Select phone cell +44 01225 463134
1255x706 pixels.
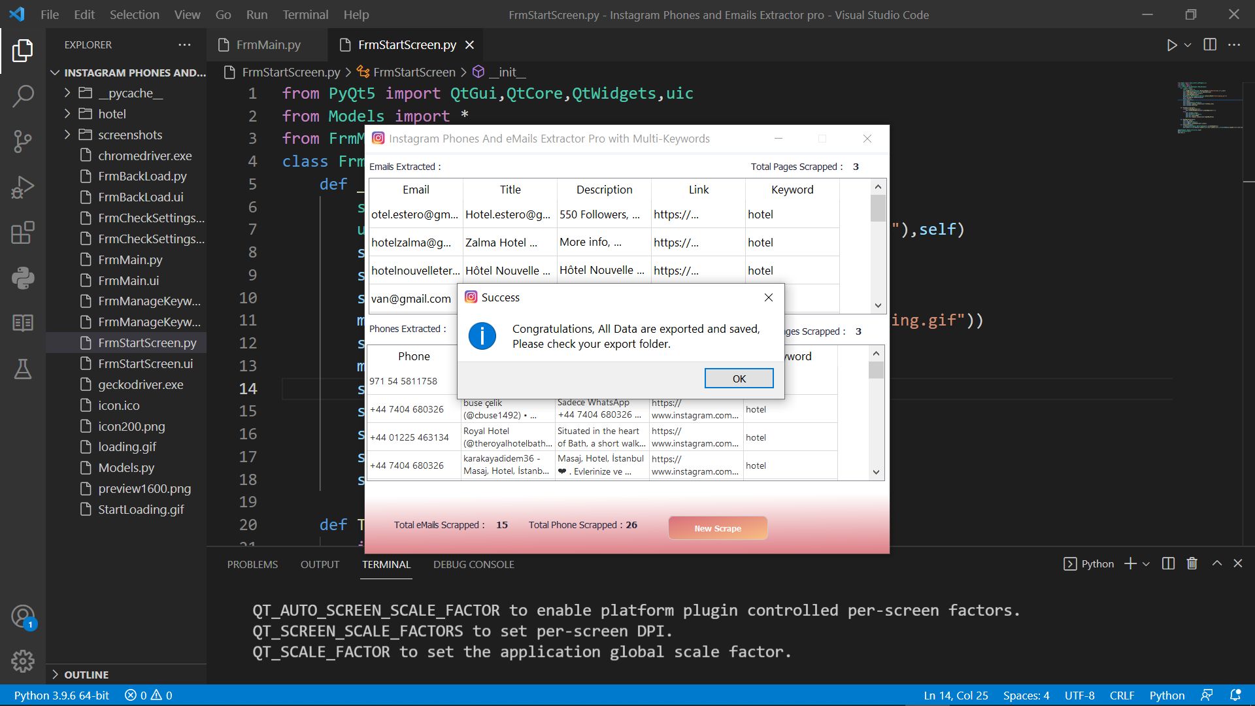[414, 437]
